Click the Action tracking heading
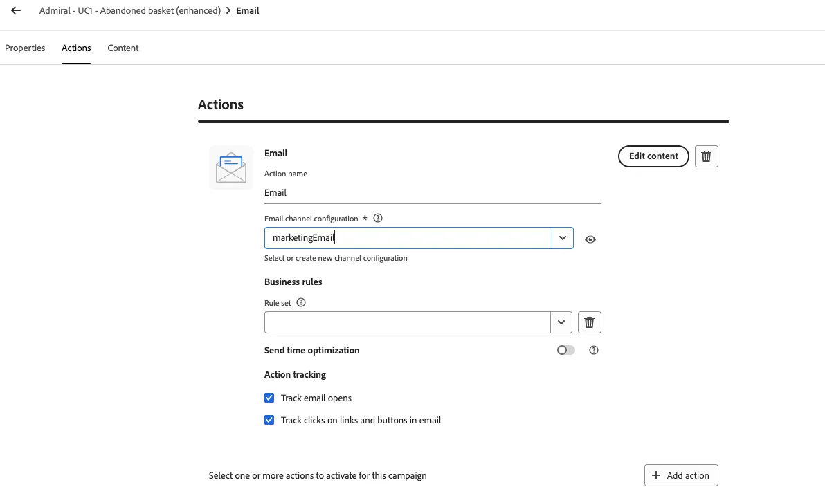825x496 pixels. pos(295,374)
